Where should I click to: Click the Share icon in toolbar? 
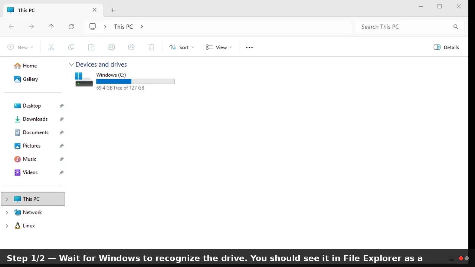click(131, 47)
